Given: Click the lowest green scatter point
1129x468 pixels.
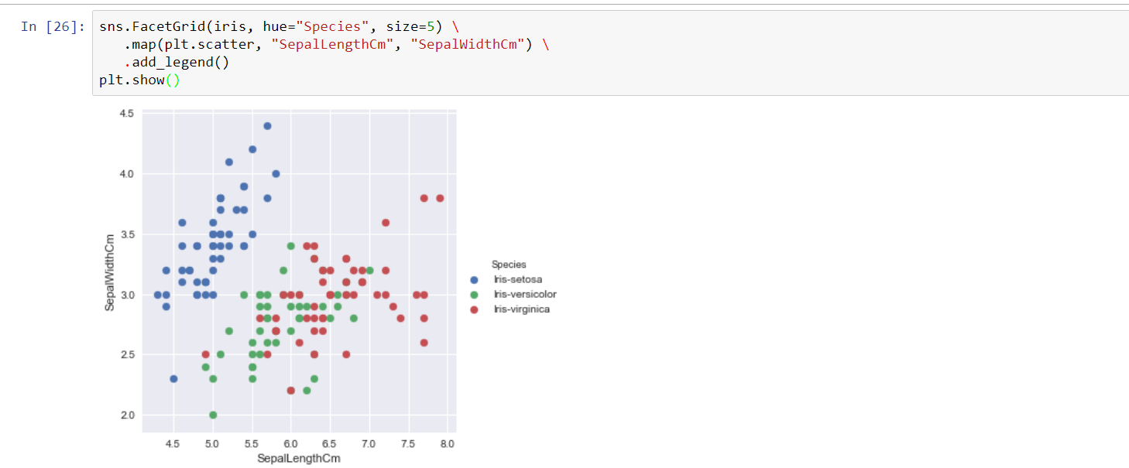Looking at the screenshot, I should (213, 415).
